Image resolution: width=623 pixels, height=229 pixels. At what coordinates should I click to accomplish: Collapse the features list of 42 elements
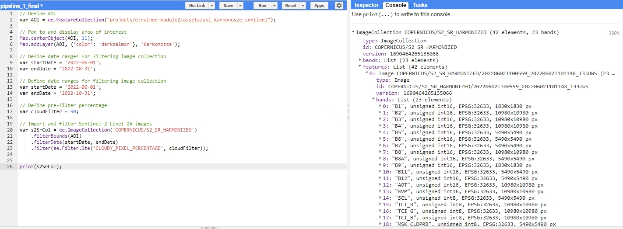coord(360,67)
